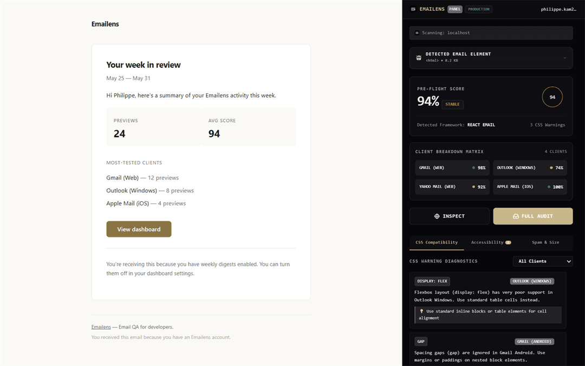Image resolution: width=585 pixels, height=366 pixels.
Task: Run the Full Audit button
Action: 533,216
